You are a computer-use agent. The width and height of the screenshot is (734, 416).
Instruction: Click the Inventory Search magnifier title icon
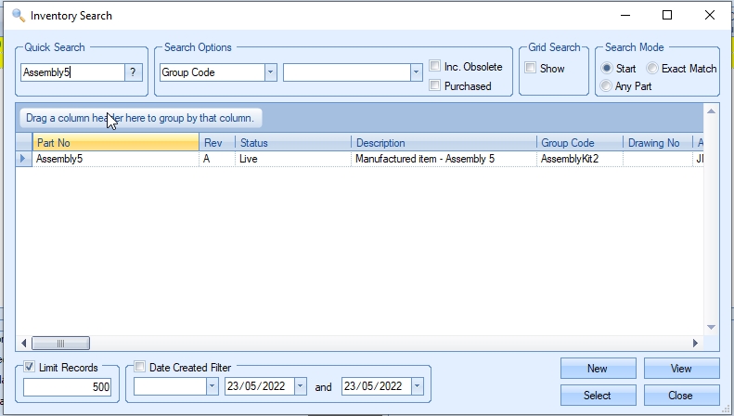click(18, 15)
